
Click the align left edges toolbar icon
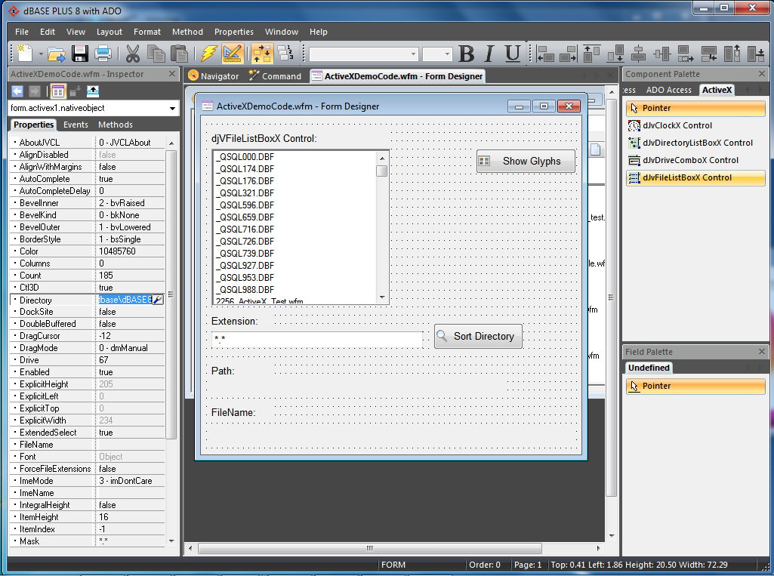point(545,54)
